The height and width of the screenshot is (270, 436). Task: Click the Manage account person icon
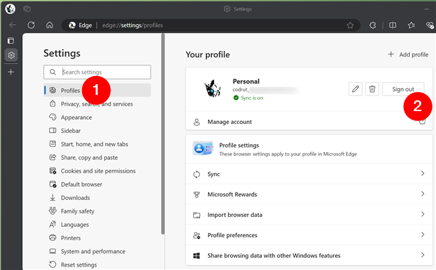tap(196, 122)
